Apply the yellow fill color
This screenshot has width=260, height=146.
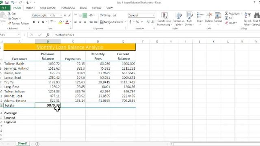[61, 22]
